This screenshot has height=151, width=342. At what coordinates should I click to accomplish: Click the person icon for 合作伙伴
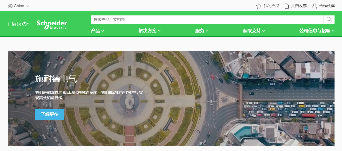coord(314,6)
